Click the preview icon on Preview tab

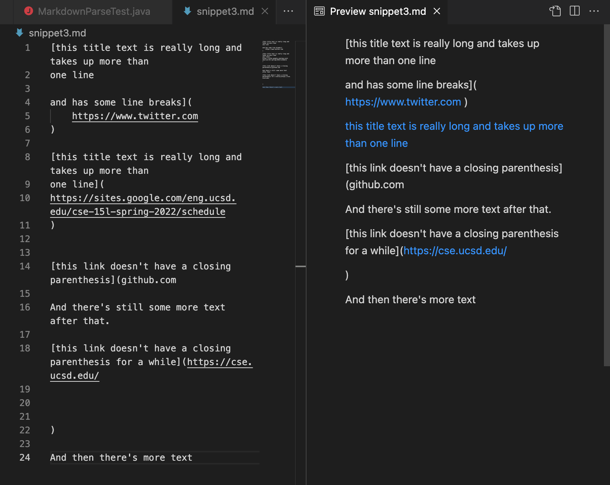coord(319,11)
